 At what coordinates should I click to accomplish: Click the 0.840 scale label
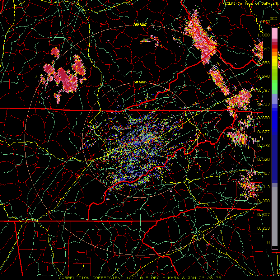click(x=264, y=77)
